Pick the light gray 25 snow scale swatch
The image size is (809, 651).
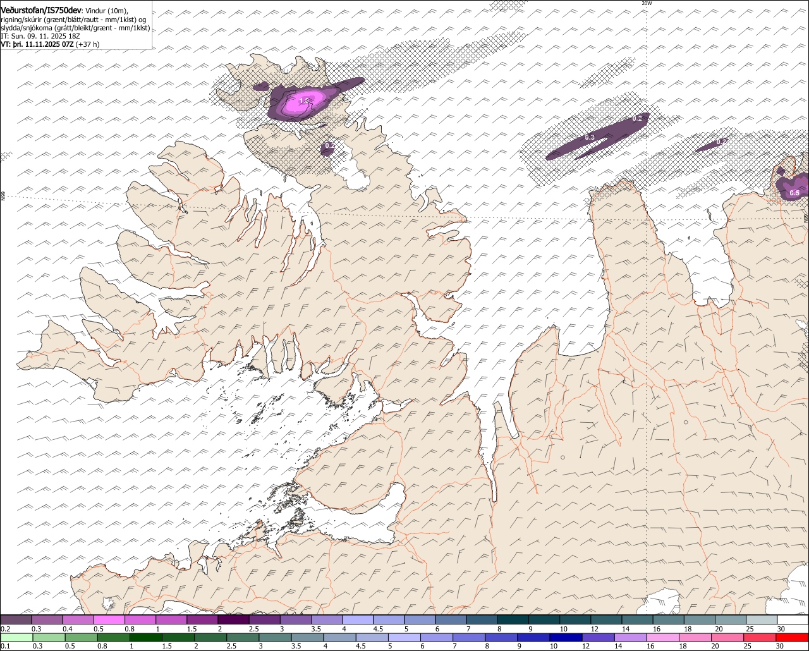click(x=762, y=619)
